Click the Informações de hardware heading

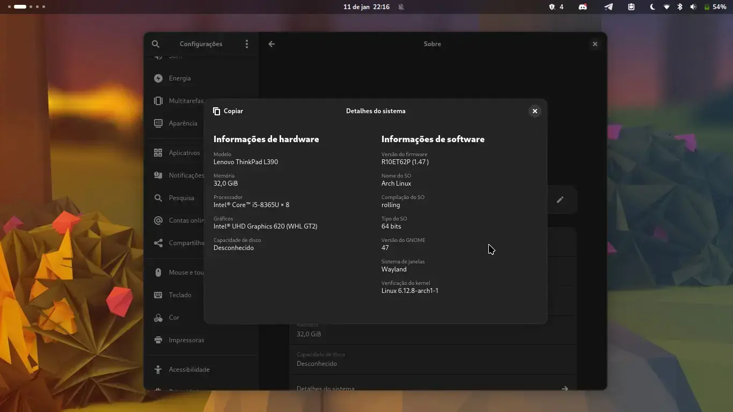click(x=266, y=139)
